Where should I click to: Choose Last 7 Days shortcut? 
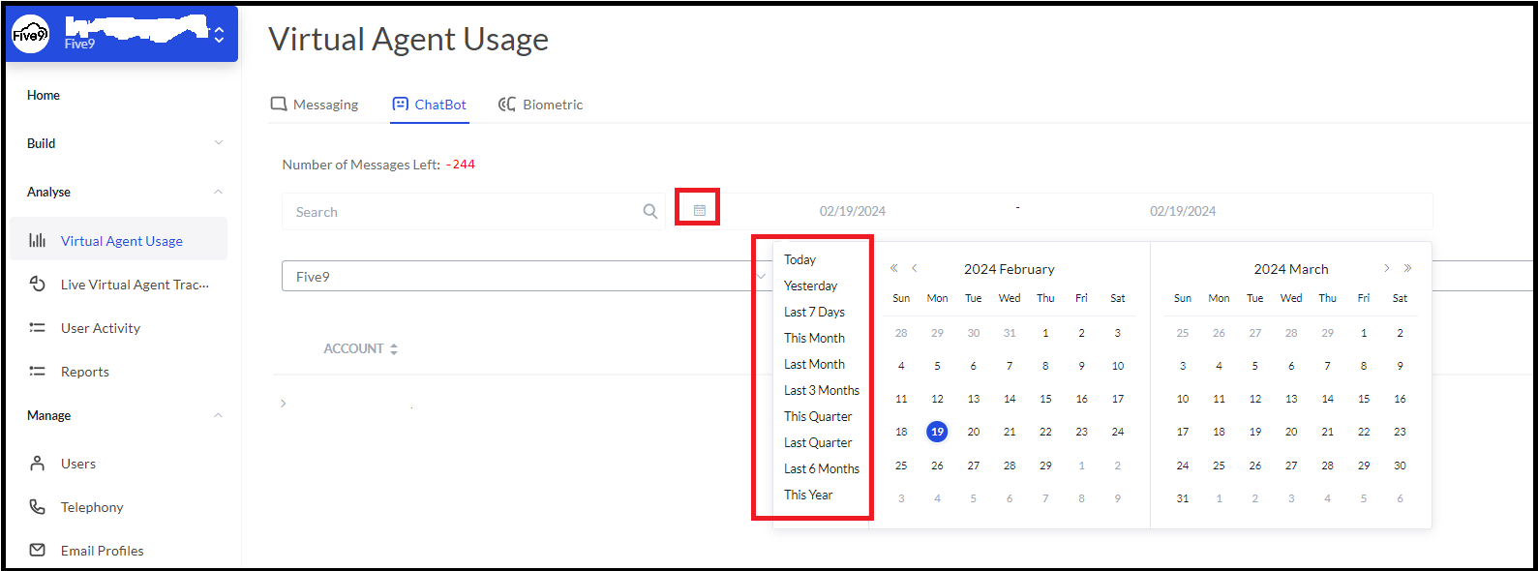[814, 312]
